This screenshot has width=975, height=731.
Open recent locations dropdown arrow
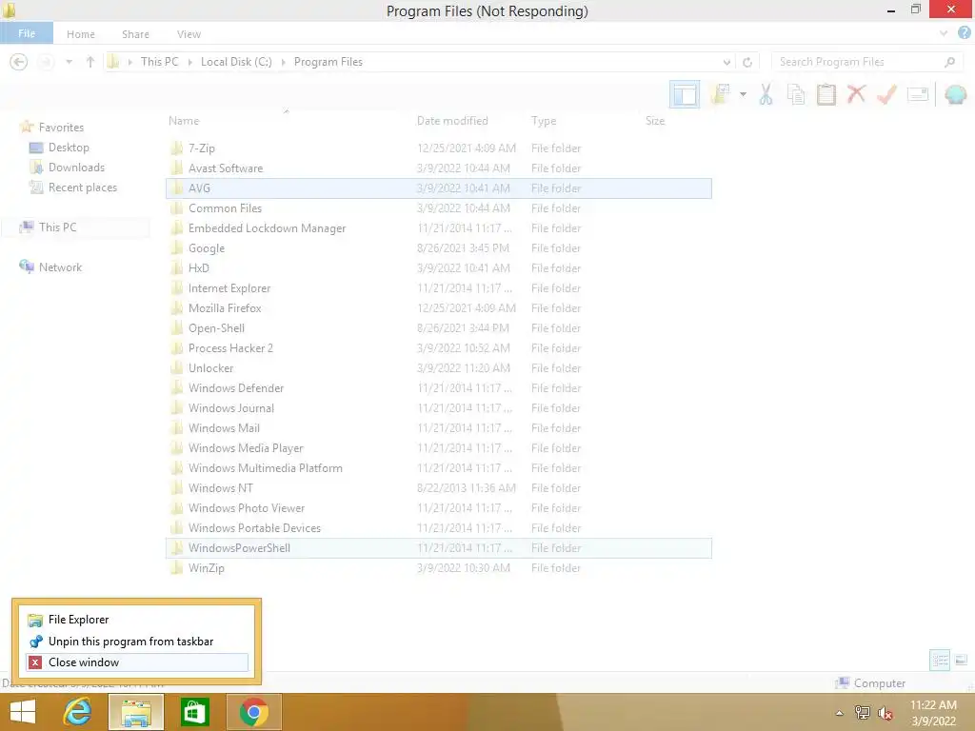coord(69,62)
